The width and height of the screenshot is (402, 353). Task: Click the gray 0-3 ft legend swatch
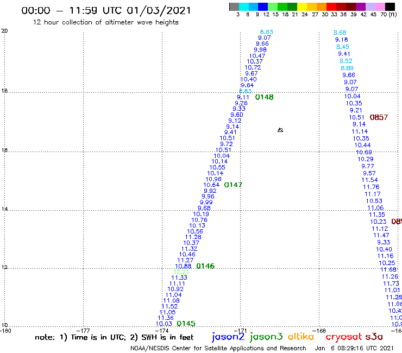coord(234,7)
